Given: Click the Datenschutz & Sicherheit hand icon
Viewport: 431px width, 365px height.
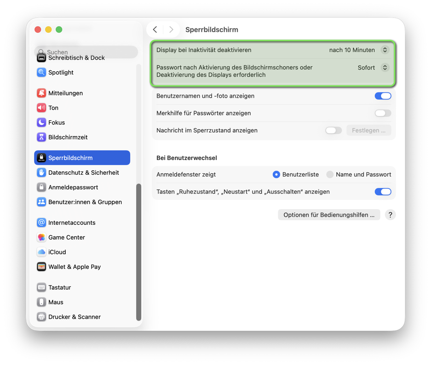Looking at the screenshot, I should [41, 173].
